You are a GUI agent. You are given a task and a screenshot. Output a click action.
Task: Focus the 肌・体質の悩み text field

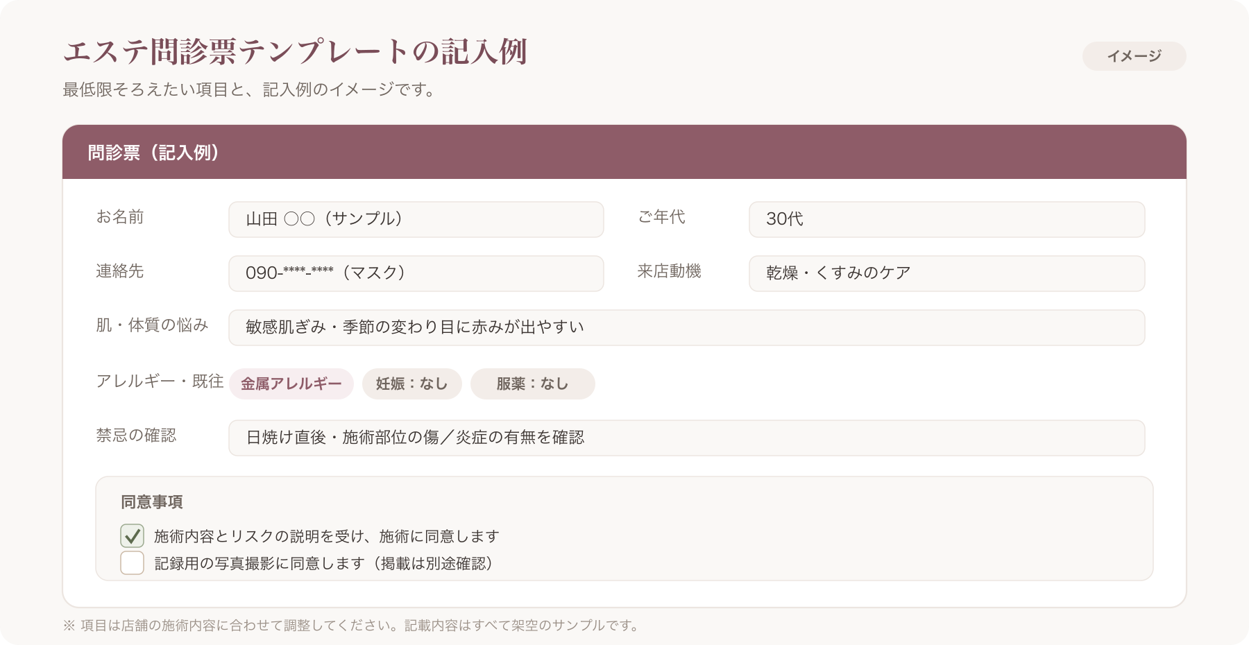[x=687, y=327]
